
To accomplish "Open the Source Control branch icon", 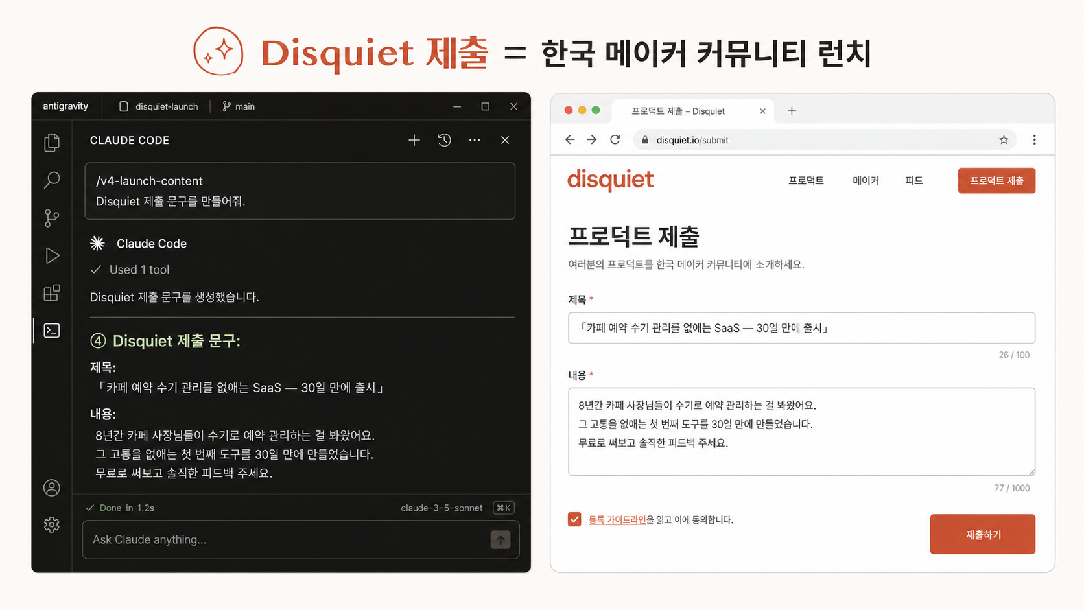I will click(52, 218).
